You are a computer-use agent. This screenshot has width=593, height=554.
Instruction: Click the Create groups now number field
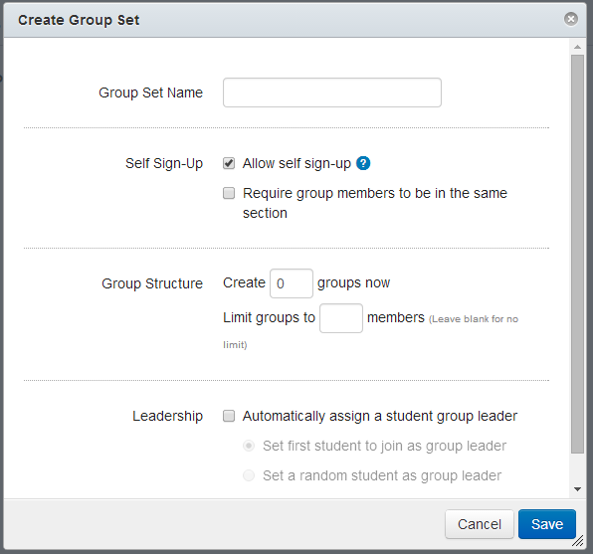(x=292, y=283)
